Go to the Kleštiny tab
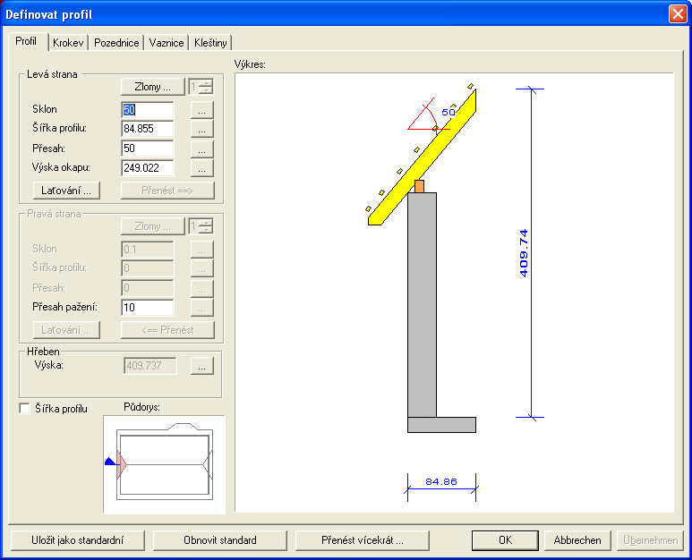 (210, 43)
